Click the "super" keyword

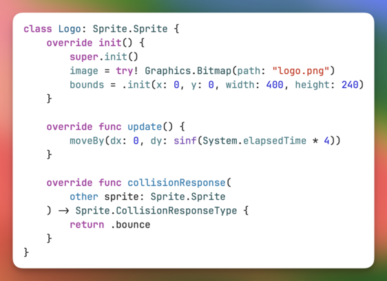tap(84, 57)
